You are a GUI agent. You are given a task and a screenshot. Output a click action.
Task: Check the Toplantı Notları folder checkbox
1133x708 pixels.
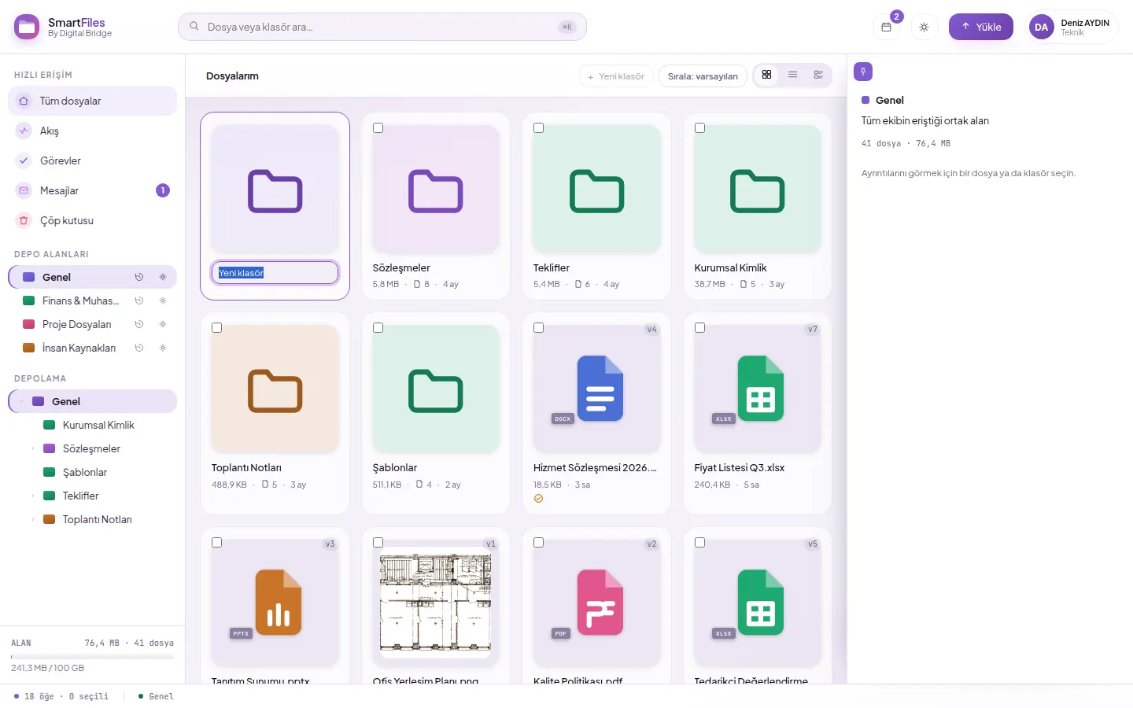click(216, 327)
